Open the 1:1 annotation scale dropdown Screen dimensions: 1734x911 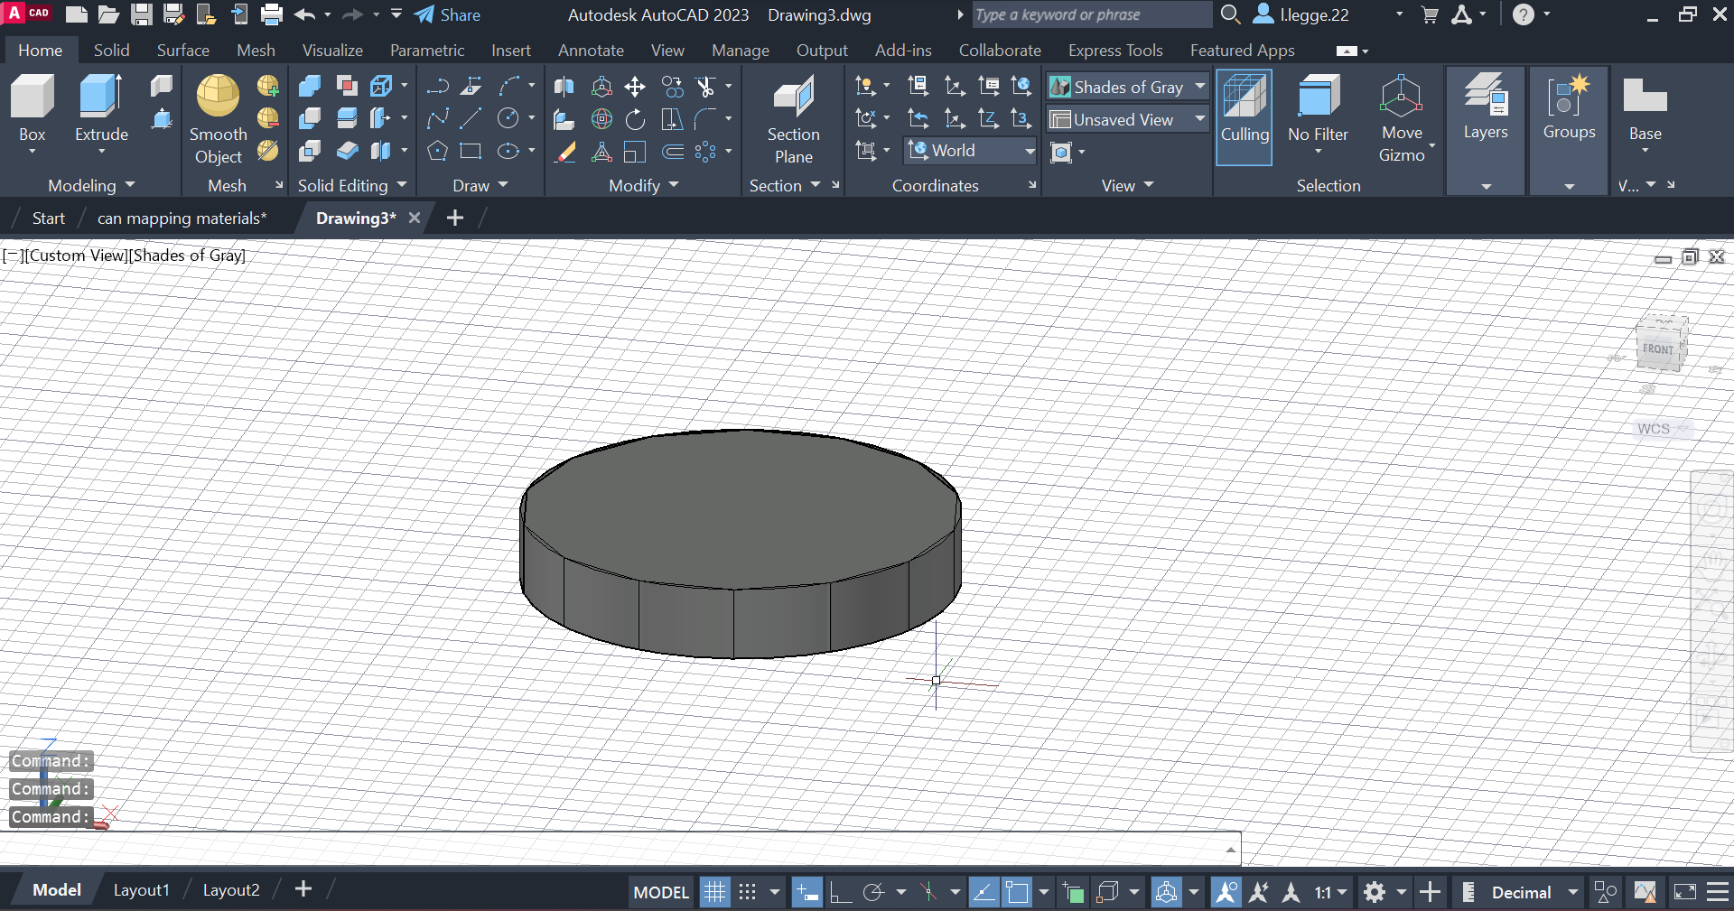1330,892
